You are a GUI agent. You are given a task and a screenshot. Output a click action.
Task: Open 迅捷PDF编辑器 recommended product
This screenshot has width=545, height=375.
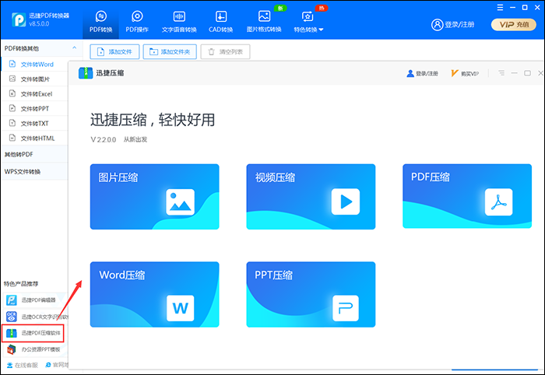[35, 300]
